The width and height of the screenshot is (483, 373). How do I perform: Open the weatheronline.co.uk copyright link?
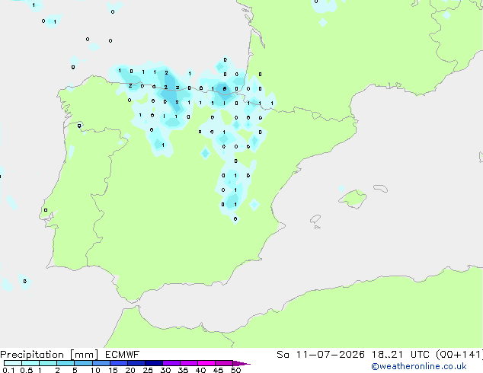419,366
